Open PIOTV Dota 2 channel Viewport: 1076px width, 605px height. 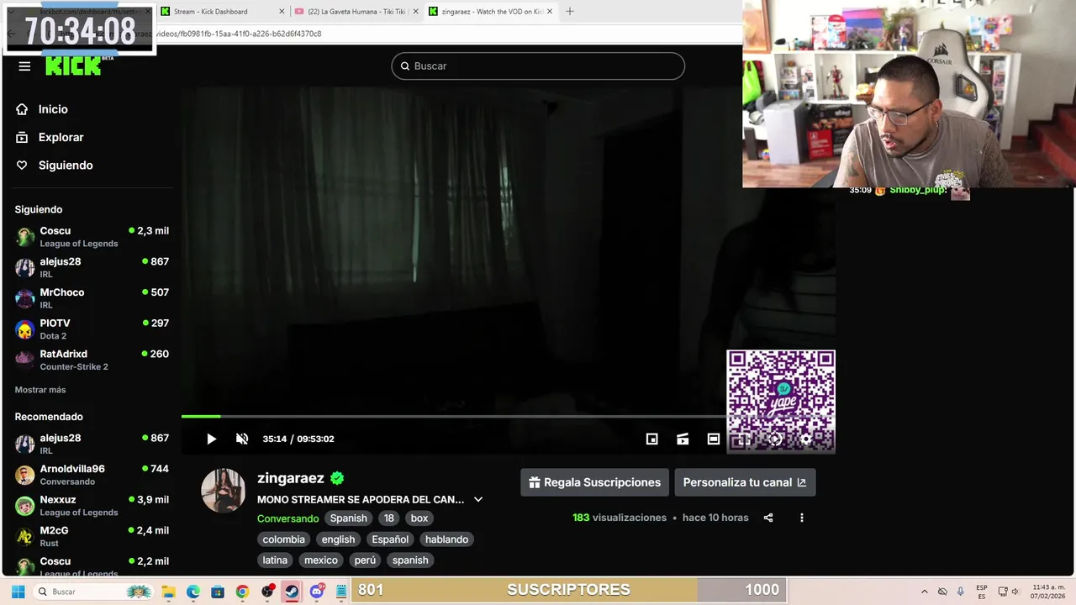[92, 329]
